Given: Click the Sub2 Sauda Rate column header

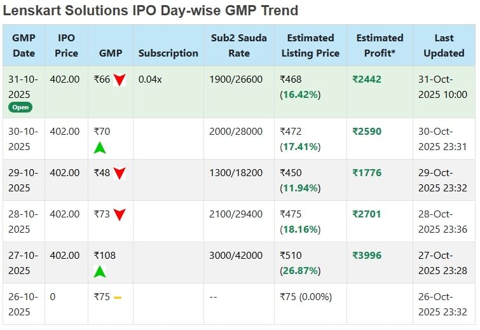Looking at the screenshot, I should coord(238,45).
